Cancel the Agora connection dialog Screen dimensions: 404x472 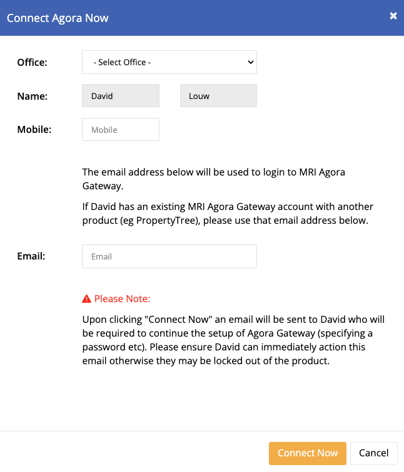click(x=373, y=453)
